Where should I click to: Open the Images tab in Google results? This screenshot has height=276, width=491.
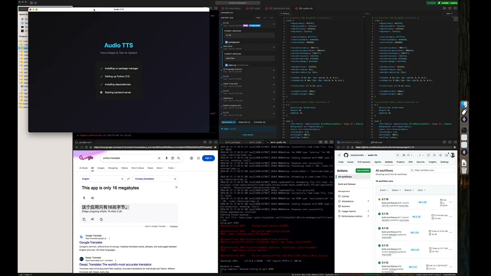pyautogui.click(x=101, y=168)
